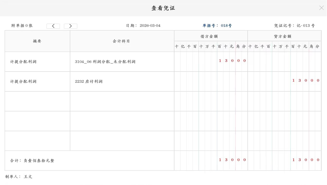Click the left arrow to view previous voucher
This screenshot has width=327, height=185.
coord(53,26)
